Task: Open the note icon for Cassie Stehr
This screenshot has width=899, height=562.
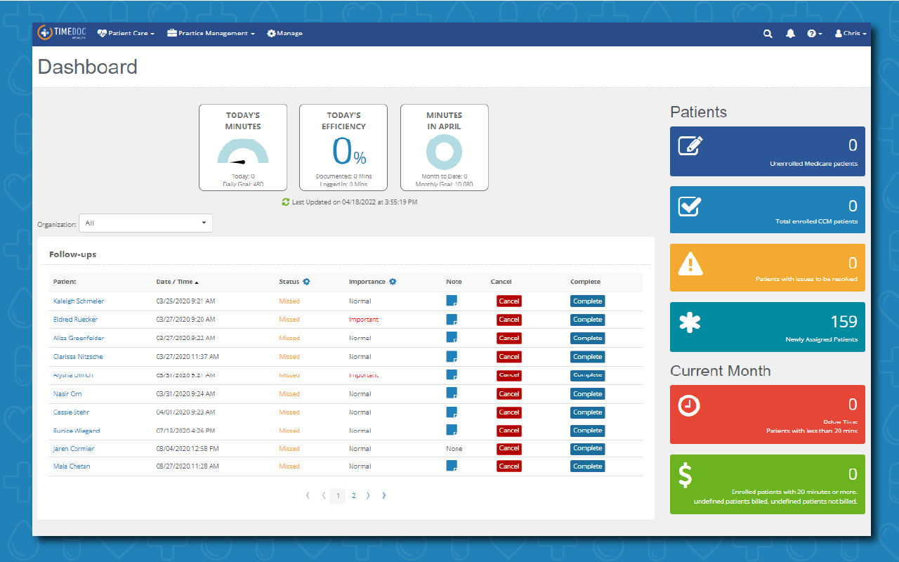Action: pos(452,412)
